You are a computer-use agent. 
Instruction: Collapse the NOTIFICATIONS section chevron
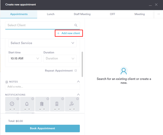pyautogui.click(x=78, y=95)
